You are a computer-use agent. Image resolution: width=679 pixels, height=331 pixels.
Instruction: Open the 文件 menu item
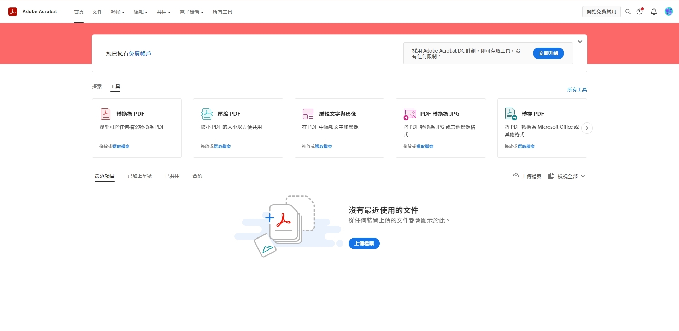coord(97,12)
